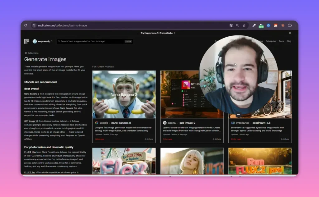Open the browser extensions puzzle icon
This screenshot has width=319, height=197.
pos(290,25)
